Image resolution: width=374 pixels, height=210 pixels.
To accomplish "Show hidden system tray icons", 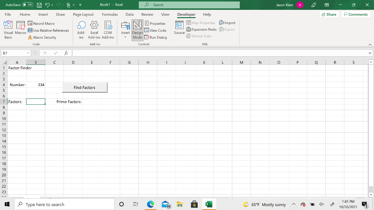I will (294, 204).
